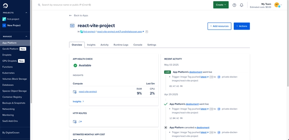
Task: Switch to the Activity tab
Action: click(x=104, y=45)
